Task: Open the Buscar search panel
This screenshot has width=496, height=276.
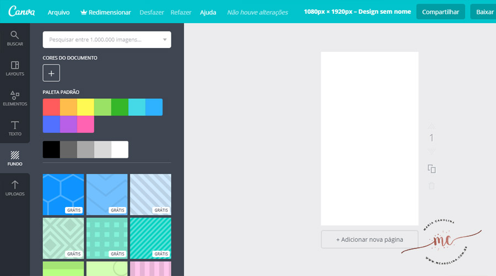Action: (15, 38)
